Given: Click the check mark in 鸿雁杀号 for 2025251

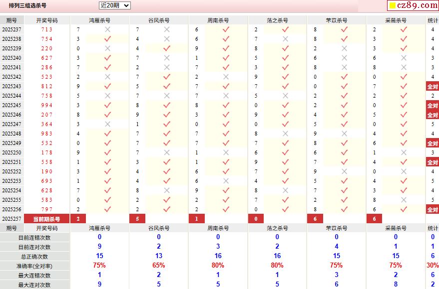Looking at the screenshot, I should click(x=107, y=162).
